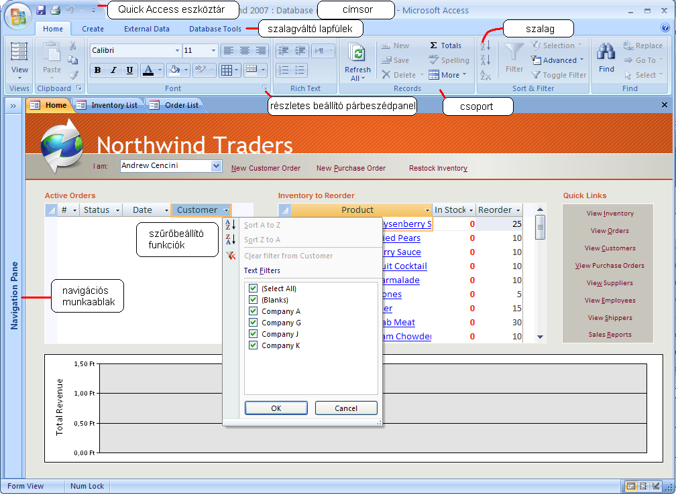Click the large Filter funnel button
The width and height of the screenshot is (676, 494).
[514, 58]
